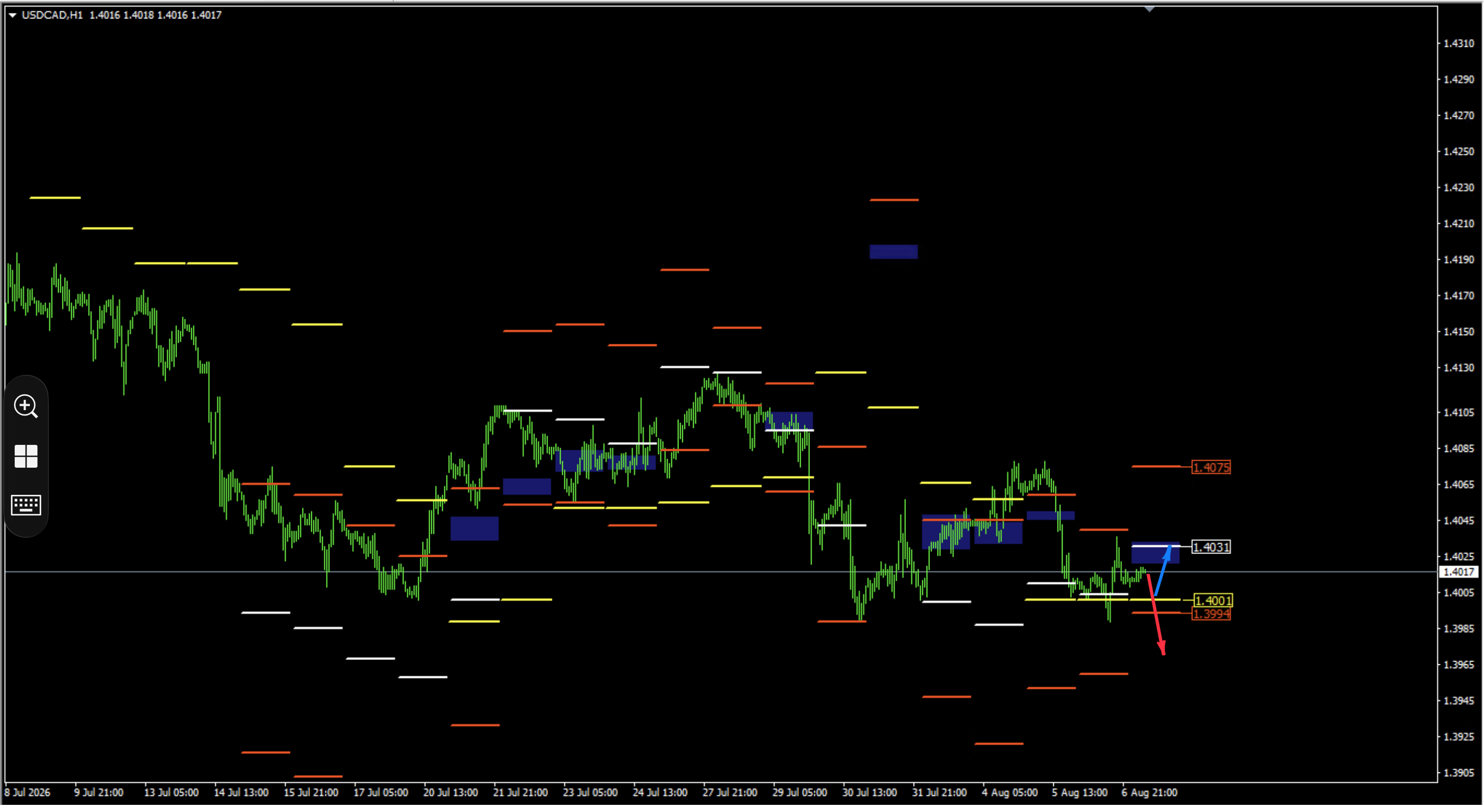This screenshot has width=1484, height=805.
Task: Click the 1.4250 price scale value
Action: pyautogui.click(x=1458, y=152)
